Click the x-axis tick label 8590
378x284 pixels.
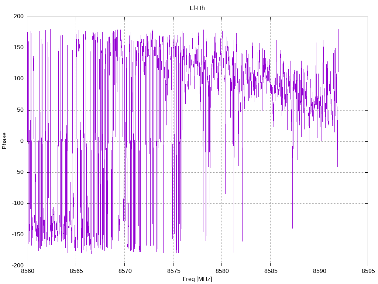click(319, 271)
